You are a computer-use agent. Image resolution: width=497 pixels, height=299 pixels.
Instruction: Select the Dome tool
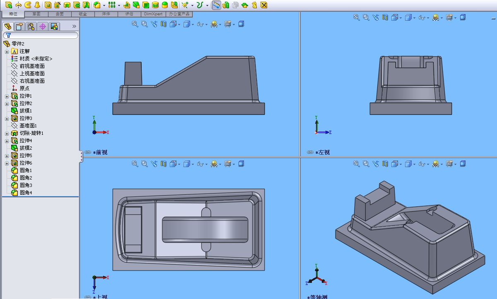click(165, 5)
